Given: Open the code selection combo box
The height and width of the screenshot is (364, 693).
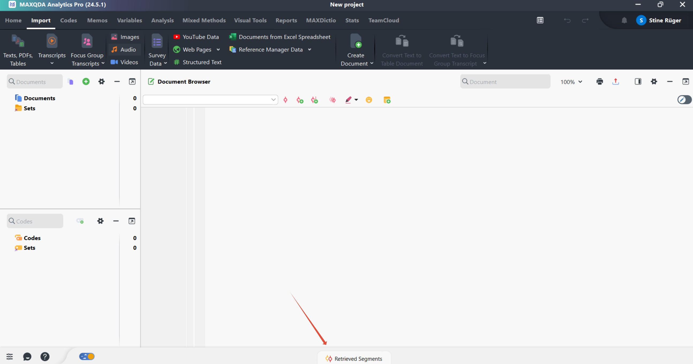Looking at the screenshot, I should tap(210, 100).
